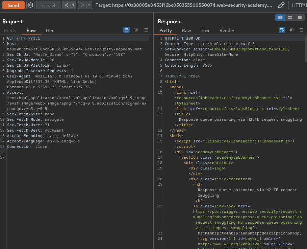The image size is (307, 249).
Task: Click 'Accept-Encoding: gzip, deflate' line
Action: [x=43, y=136]
